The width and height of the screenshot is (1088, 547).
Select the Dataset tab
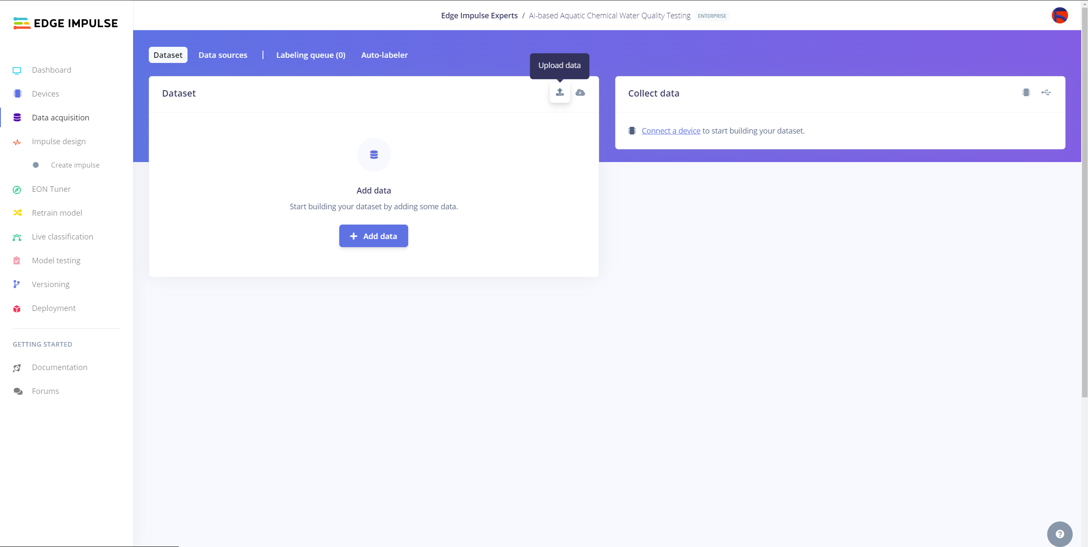coord(168,54)
